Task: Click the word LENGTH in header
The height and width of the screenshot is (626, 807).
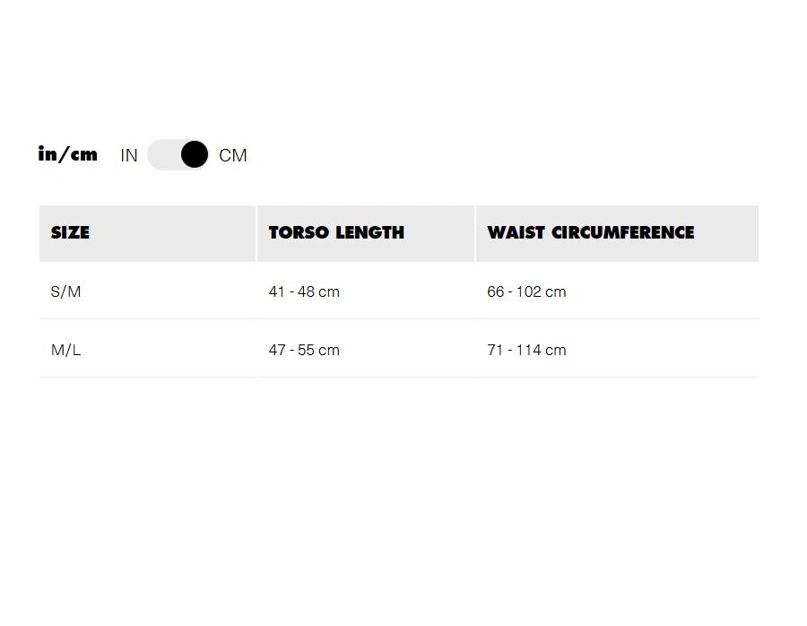Action: coord(369,232)
